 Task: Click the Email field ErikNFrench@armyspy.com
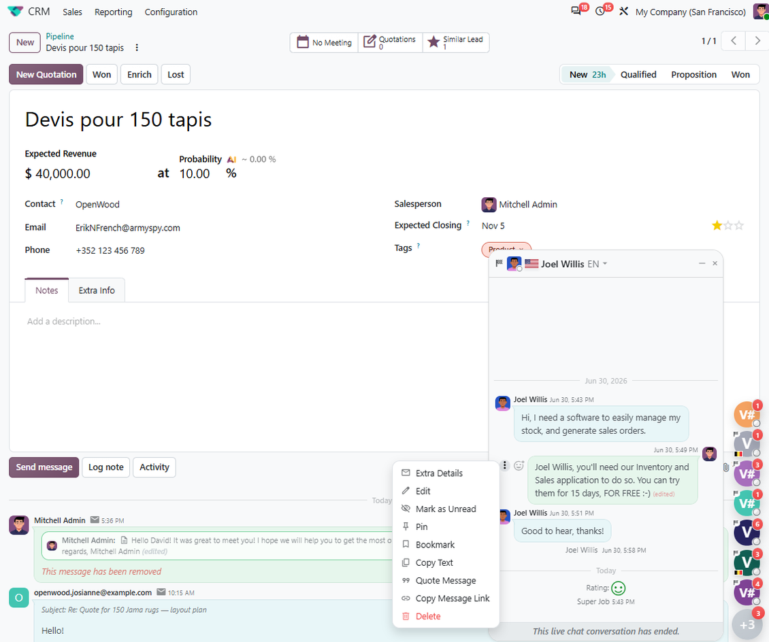(127, 228)
